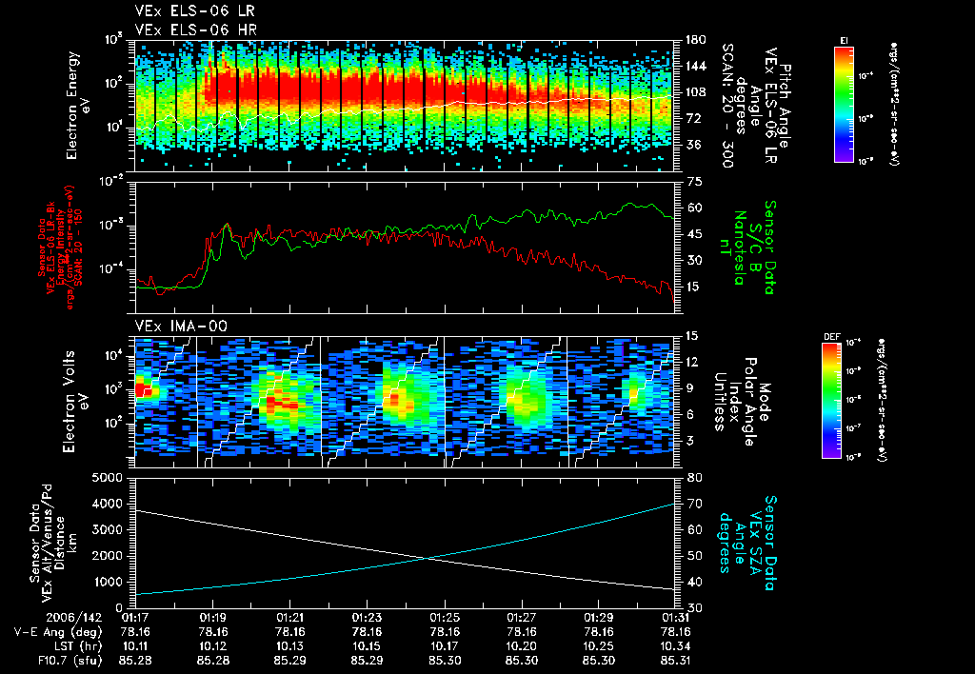The height and width of the screenshot is (674, 975).
Task: Click the 2006/142 date label
Action: click(74, 618)
